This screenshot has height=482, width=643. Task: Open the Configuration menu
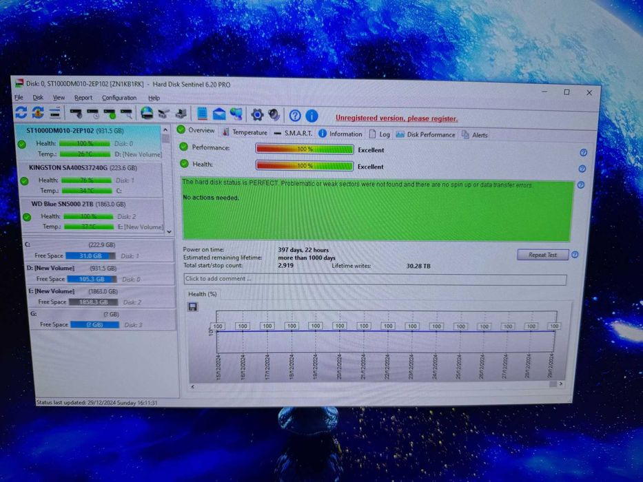(119, 98)
